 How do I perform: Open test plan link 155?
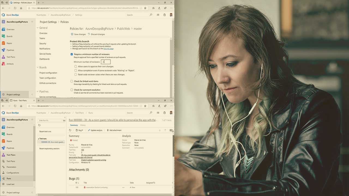82,150
